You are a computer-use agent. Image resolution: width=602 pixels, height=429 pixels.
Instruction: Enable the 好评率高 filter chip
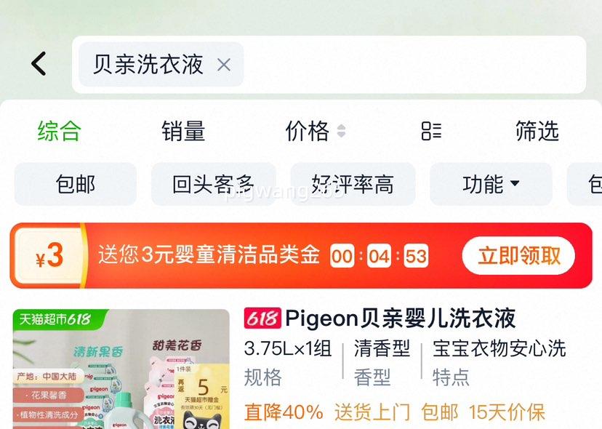point(353,184)
